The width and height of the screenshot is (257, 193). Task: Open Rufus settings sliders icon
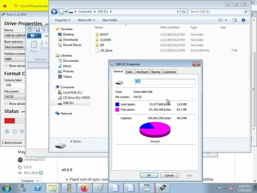click(x=22, y=131)
